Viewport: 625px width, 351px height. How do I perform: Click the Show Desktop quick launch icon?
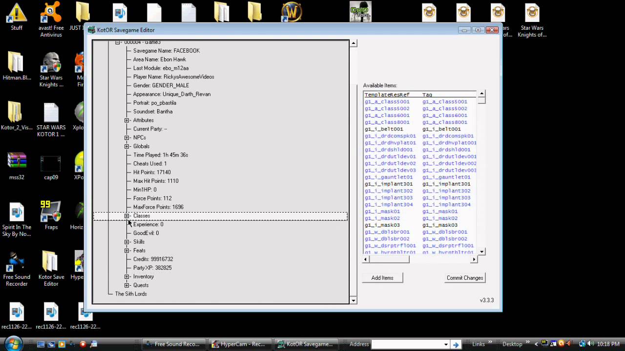(x=41, y=344)
